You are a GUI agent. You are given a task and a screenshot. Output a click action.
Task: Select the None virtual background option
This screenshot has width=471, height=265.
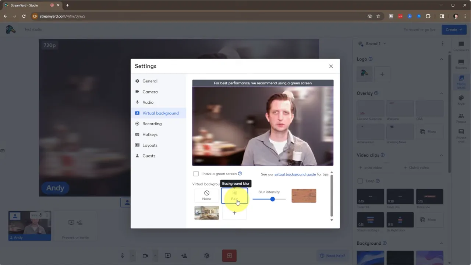[206, 195]
